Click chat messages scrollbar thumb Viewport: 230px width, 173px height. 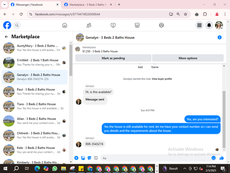(224, 119)
